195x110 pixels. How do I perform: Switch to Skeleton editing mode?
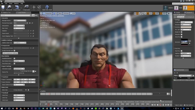168,8
